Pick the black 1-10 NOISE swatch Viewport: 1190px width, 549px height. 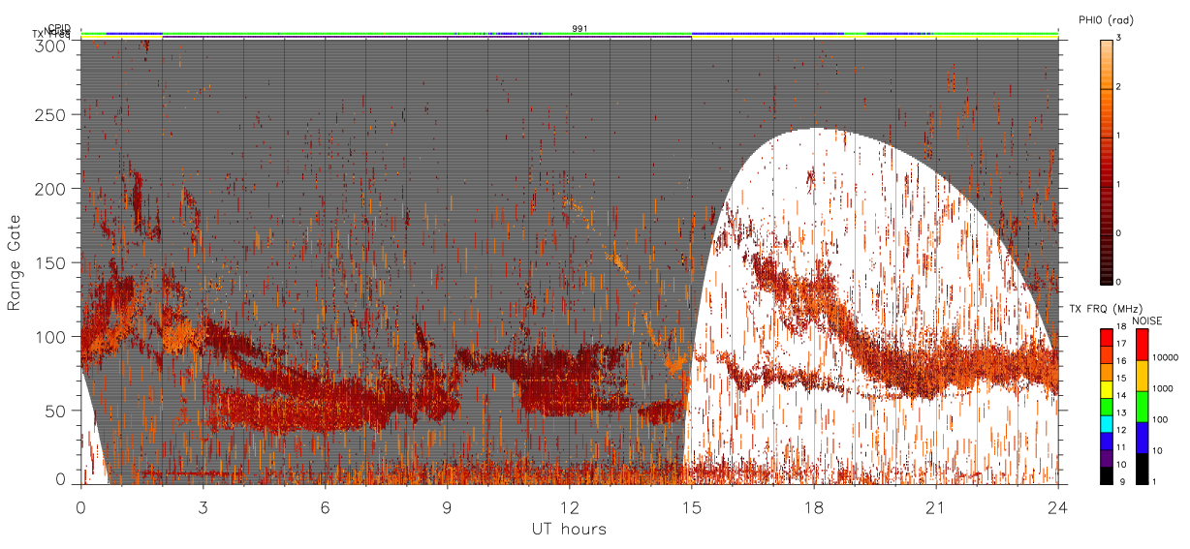pyautogui.click(x=1142, y=467)
